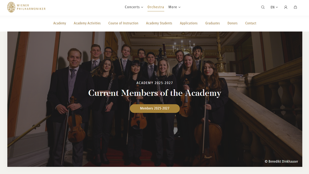Select the Orchestra menu item

[x=156, y=7]
